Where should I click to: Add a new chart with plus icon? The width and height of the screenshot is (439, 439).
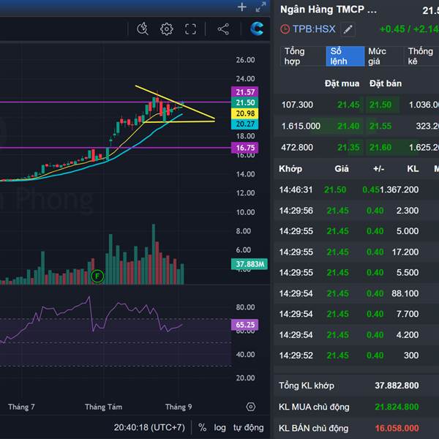242,7
